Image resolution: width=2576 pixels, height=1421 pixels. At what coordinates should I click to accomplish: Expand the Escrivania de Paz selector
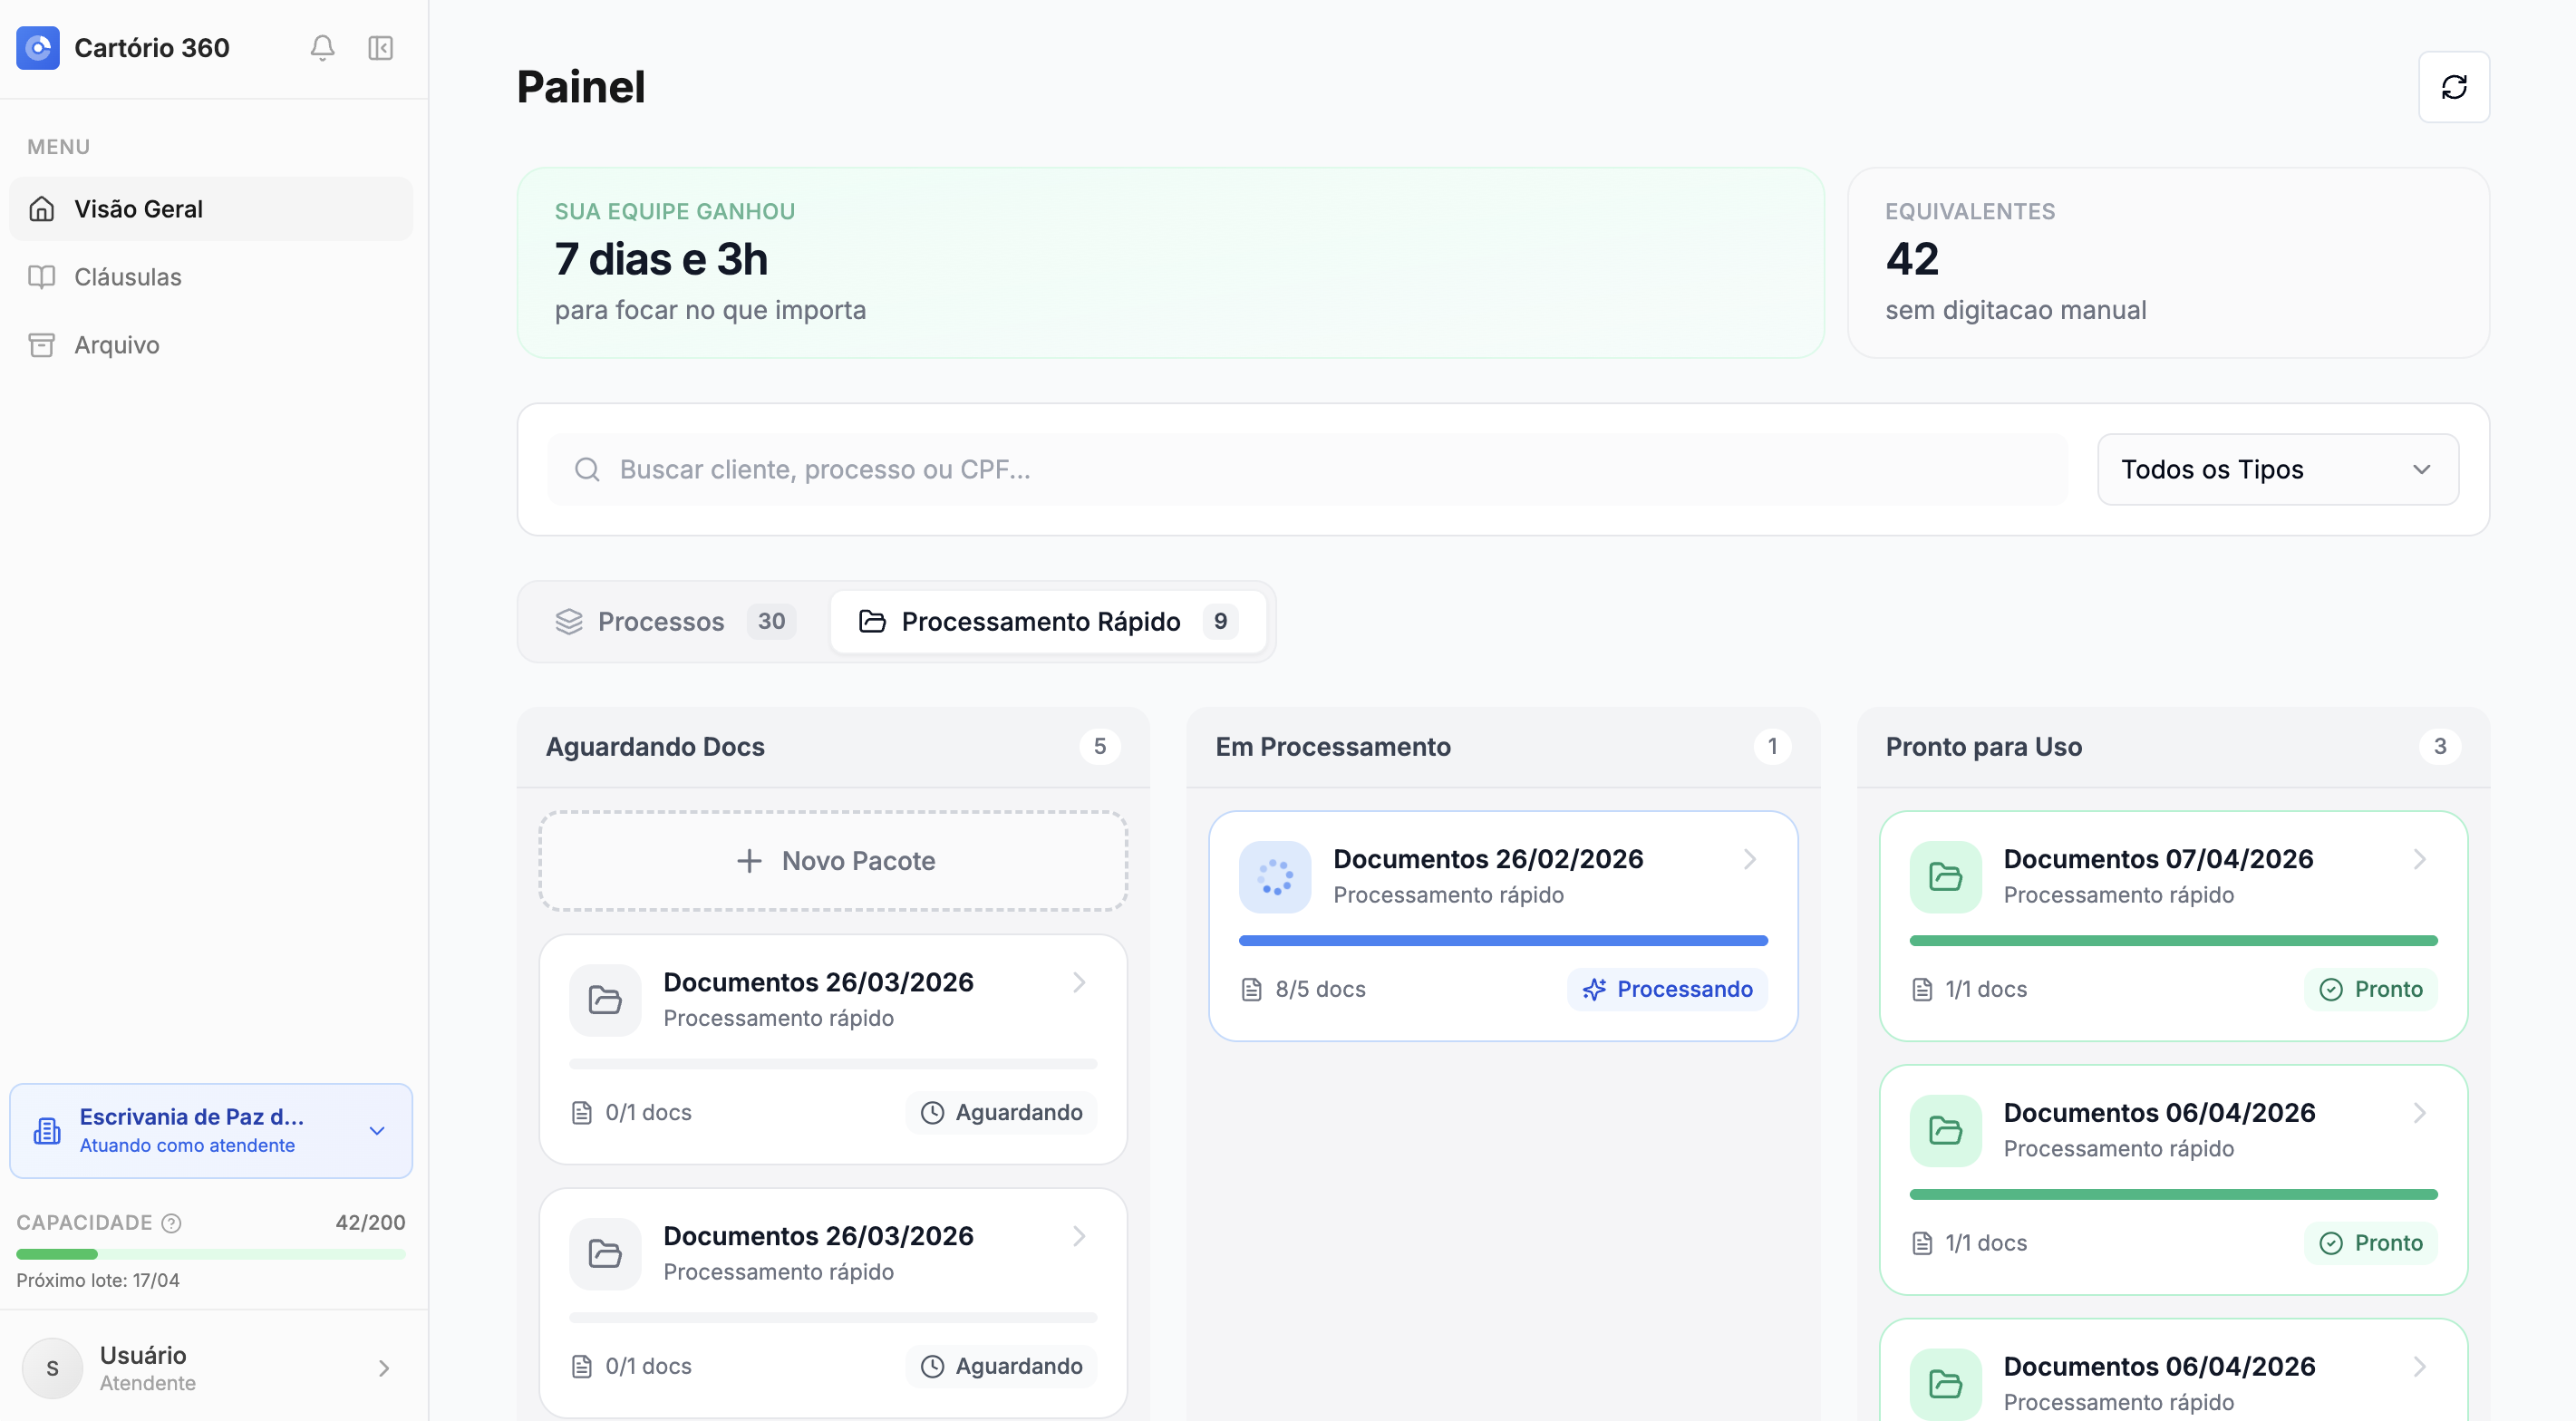point(377,1131)
